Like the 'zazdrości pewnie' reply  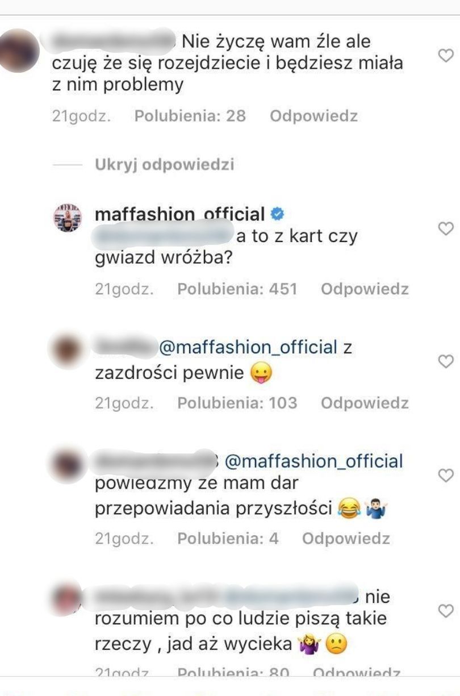pos(447,361)
